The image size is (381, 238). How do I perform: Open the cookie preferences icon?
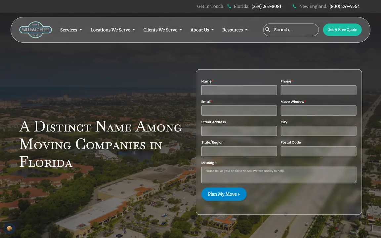point(9,228)
